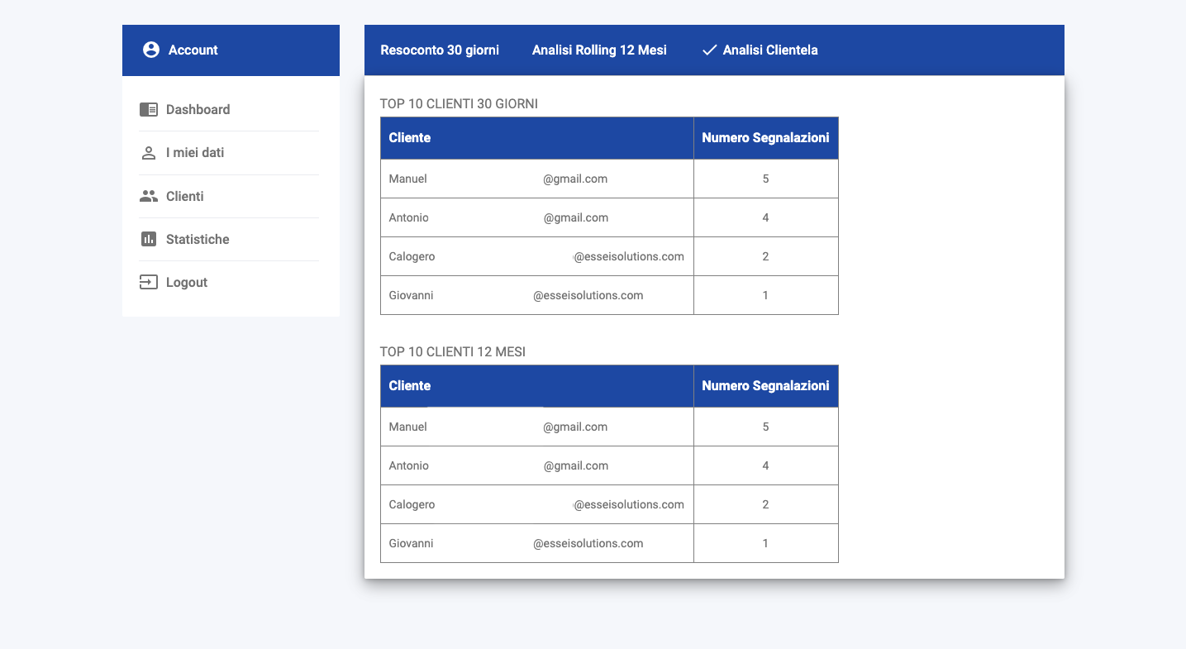Click the Logout exit-arrow icon
Viewport: 1186px width, 649px height.
149,282
